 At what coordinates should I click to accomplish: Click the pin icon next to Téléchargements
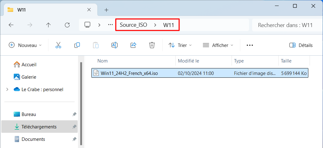click(x=74, y=127)
